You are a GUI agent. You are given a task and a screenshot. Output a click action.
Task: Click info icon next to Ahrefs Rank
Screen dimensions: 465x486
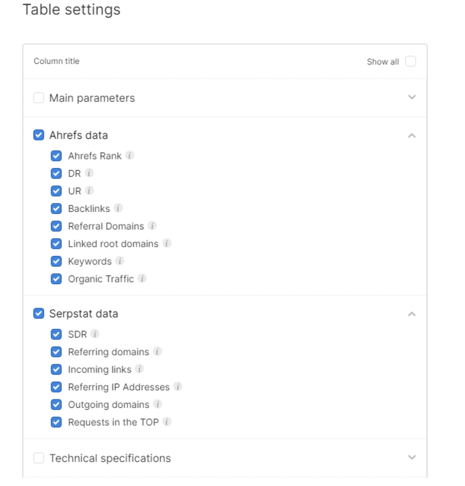tap(129, 155)
